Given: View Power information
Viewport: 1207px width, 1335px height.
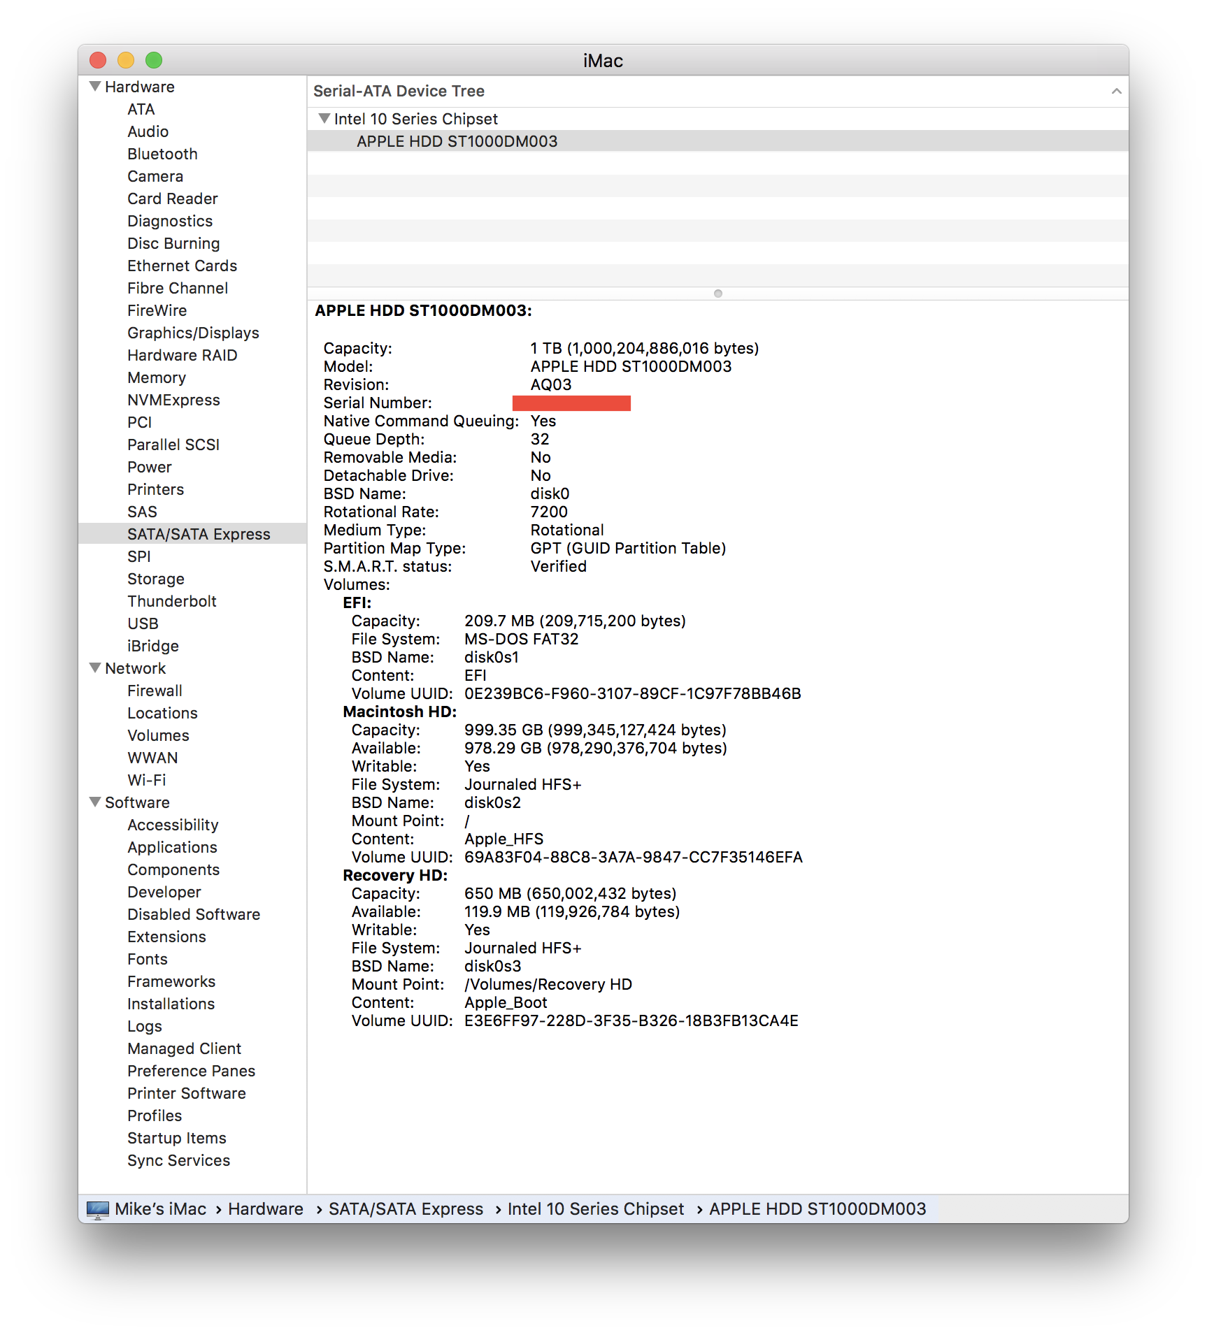Looking at the screenshot, I should pos(150,468).
